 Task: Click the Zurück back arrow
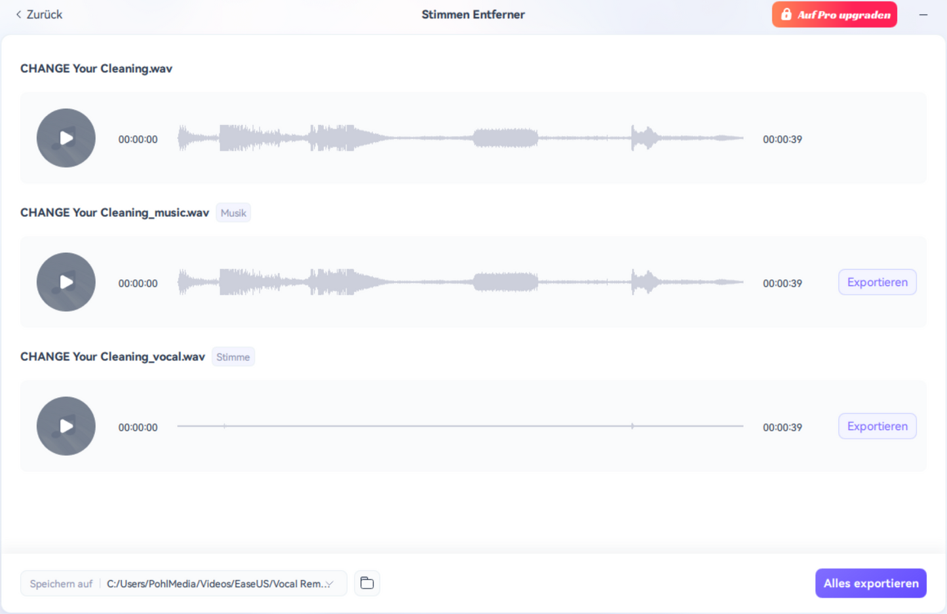click(x=19, y=14)
